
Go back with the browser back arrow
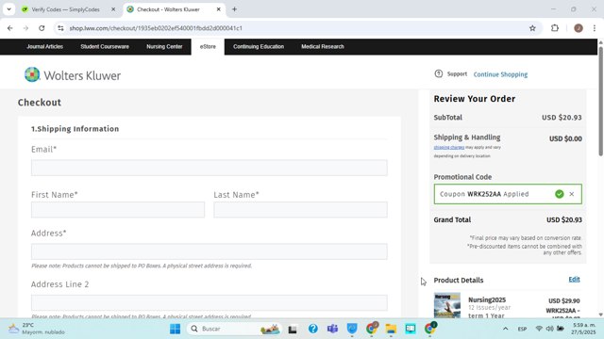pos(10,28)
